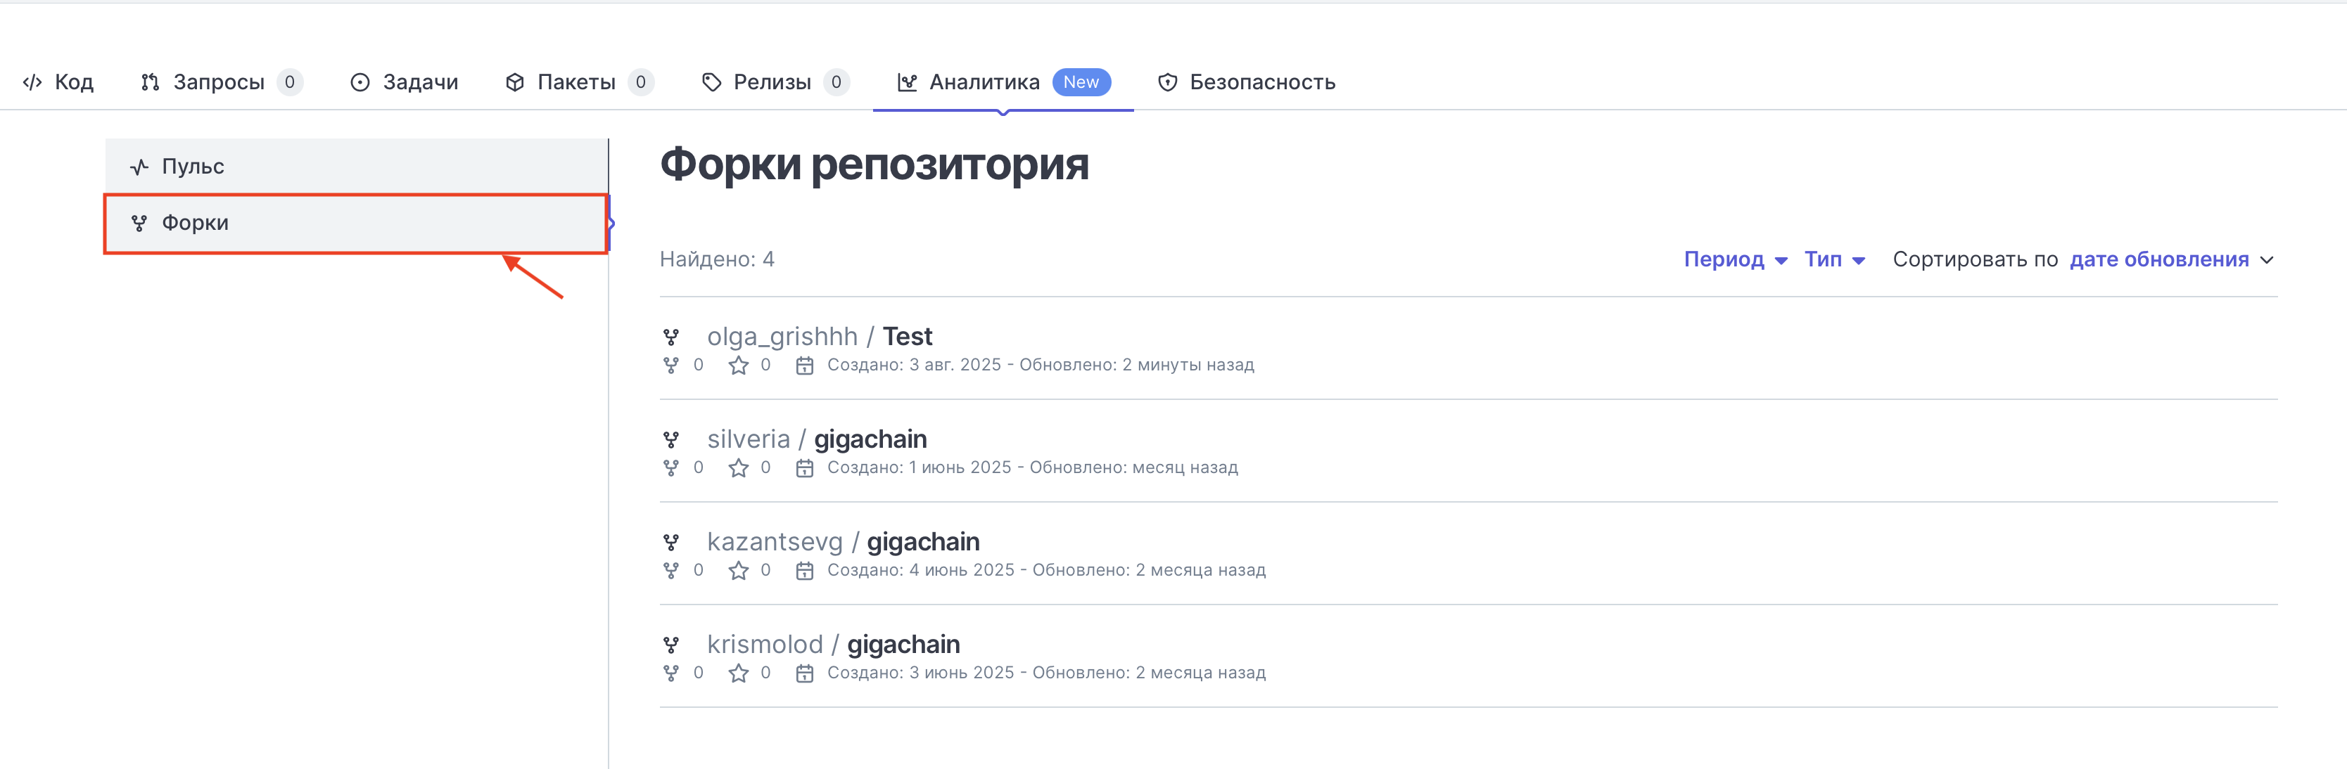Open silveria user link
The height and width of the screenshot is (769, 2347).
[748, 439]
